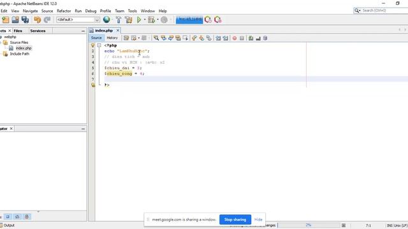Click the Shift Line Left icon
The image size is (408, 229).
click(x=218, y=38)
